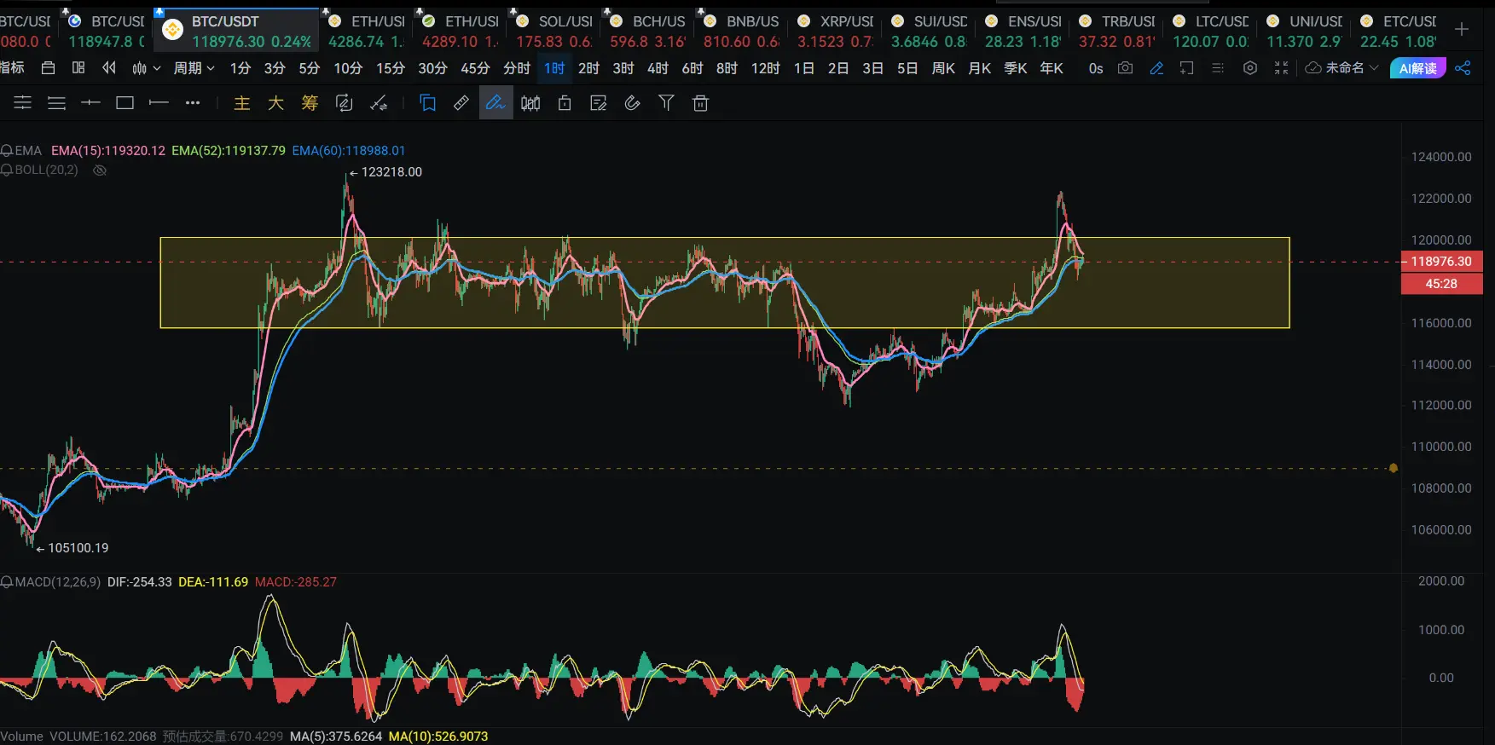The height and width of the screenshot is (745, 1495).
Task: Switch to the 15分 interval
Action: 391,68
